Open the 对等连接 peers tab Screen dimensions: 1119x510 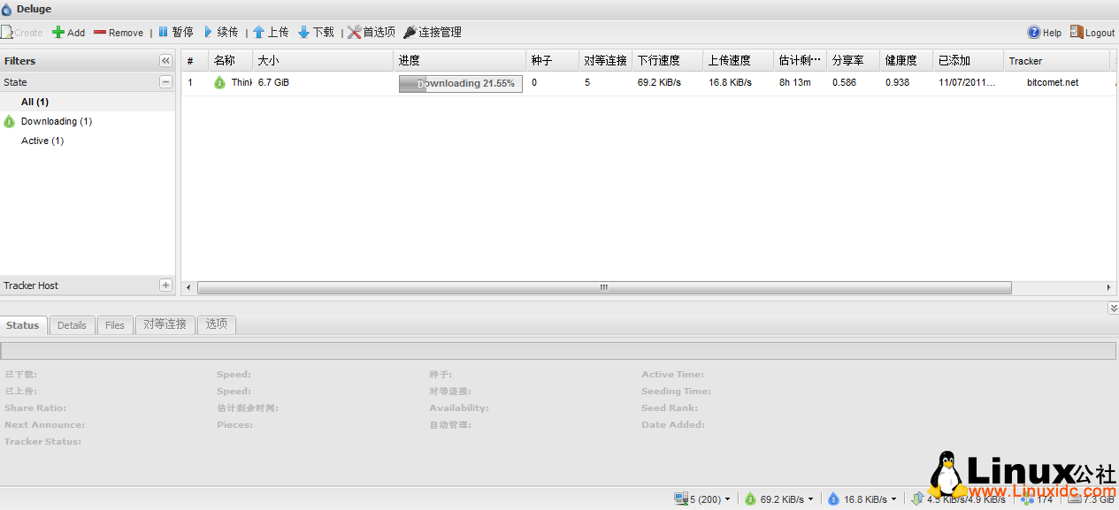(165, 324)
